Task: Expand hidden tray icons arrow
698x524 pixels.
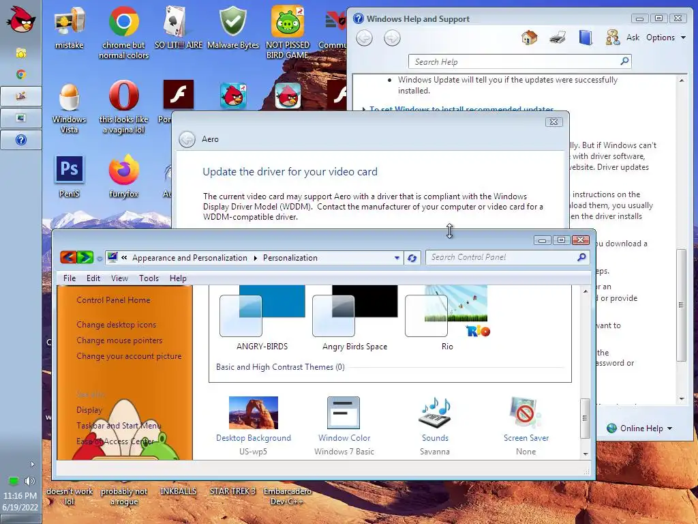Action: pyautogui.click(x=32, y=464)
